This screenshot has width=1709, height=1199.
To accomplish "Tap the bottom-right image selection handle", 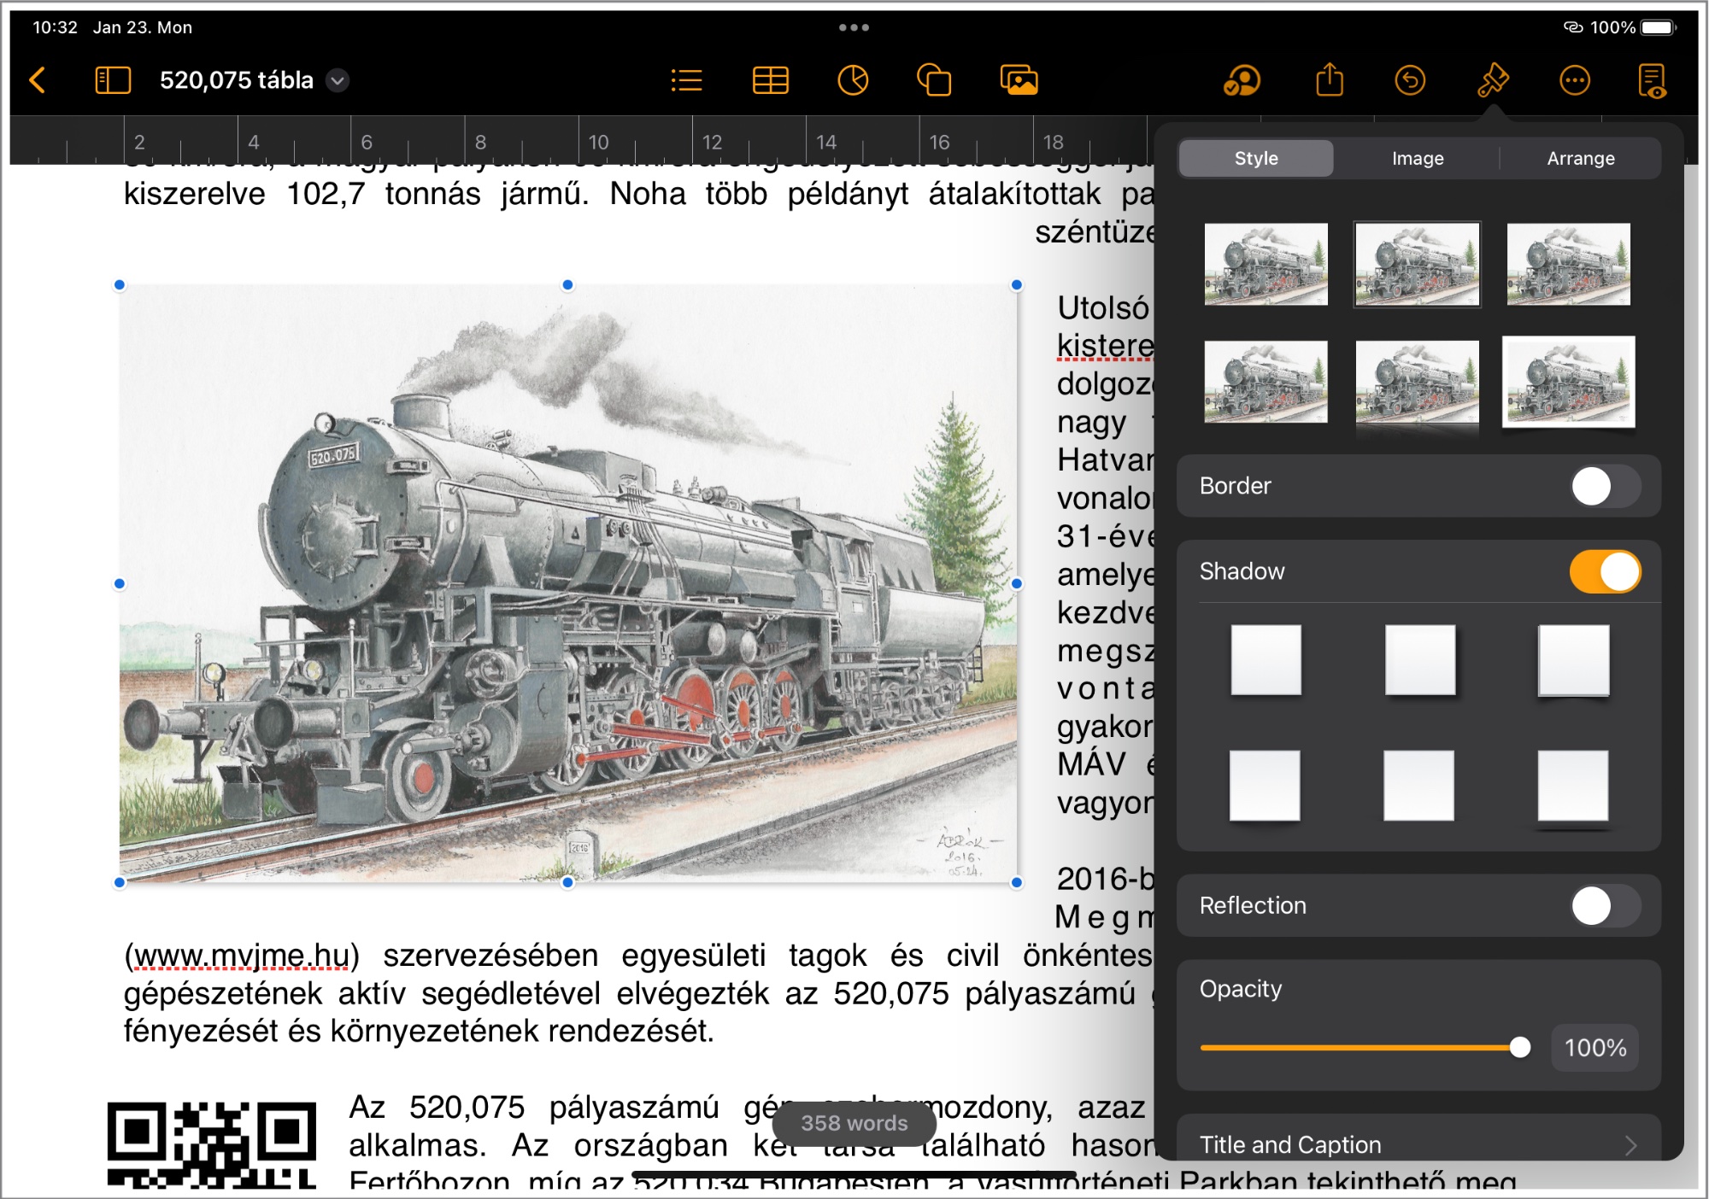I will (x=1017, y=882).
